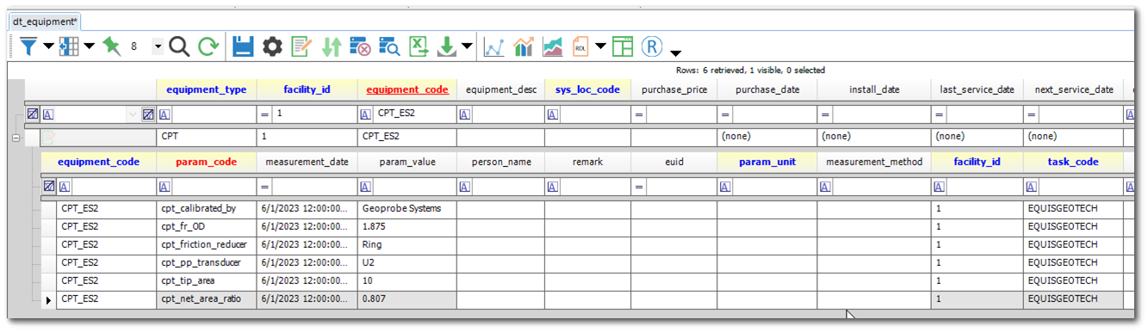The width and height of the screenshot is (1148, 332).
Task: Click the bar chart with arrow icon
Action: (x=524, y=46)
